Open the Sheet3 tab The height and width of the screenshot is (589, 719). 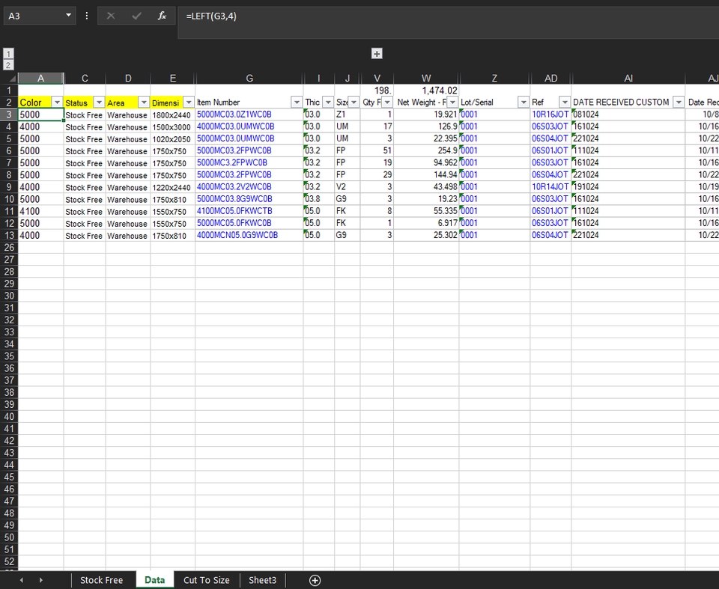(262, 580)
